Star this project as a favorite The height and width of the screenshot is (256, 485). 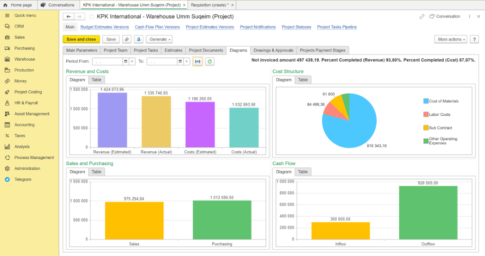91,17
